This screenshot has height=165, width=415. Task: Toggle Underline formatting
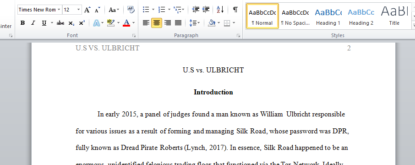coord(44,23)
